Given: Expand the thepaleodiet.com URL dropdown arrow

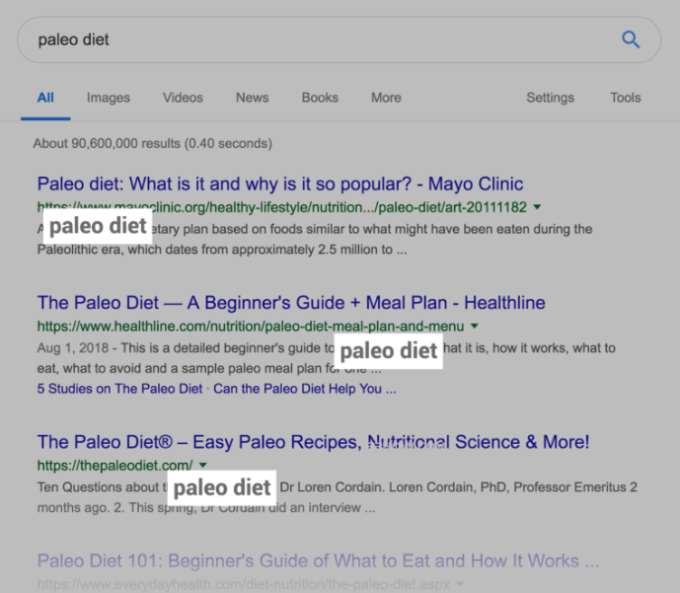Looking at the screenshot, I should pos(203,465).
